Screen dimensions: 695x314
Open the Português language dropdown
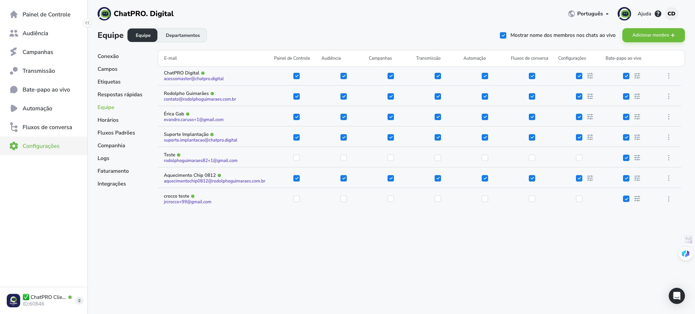click(x=588, y=14)
